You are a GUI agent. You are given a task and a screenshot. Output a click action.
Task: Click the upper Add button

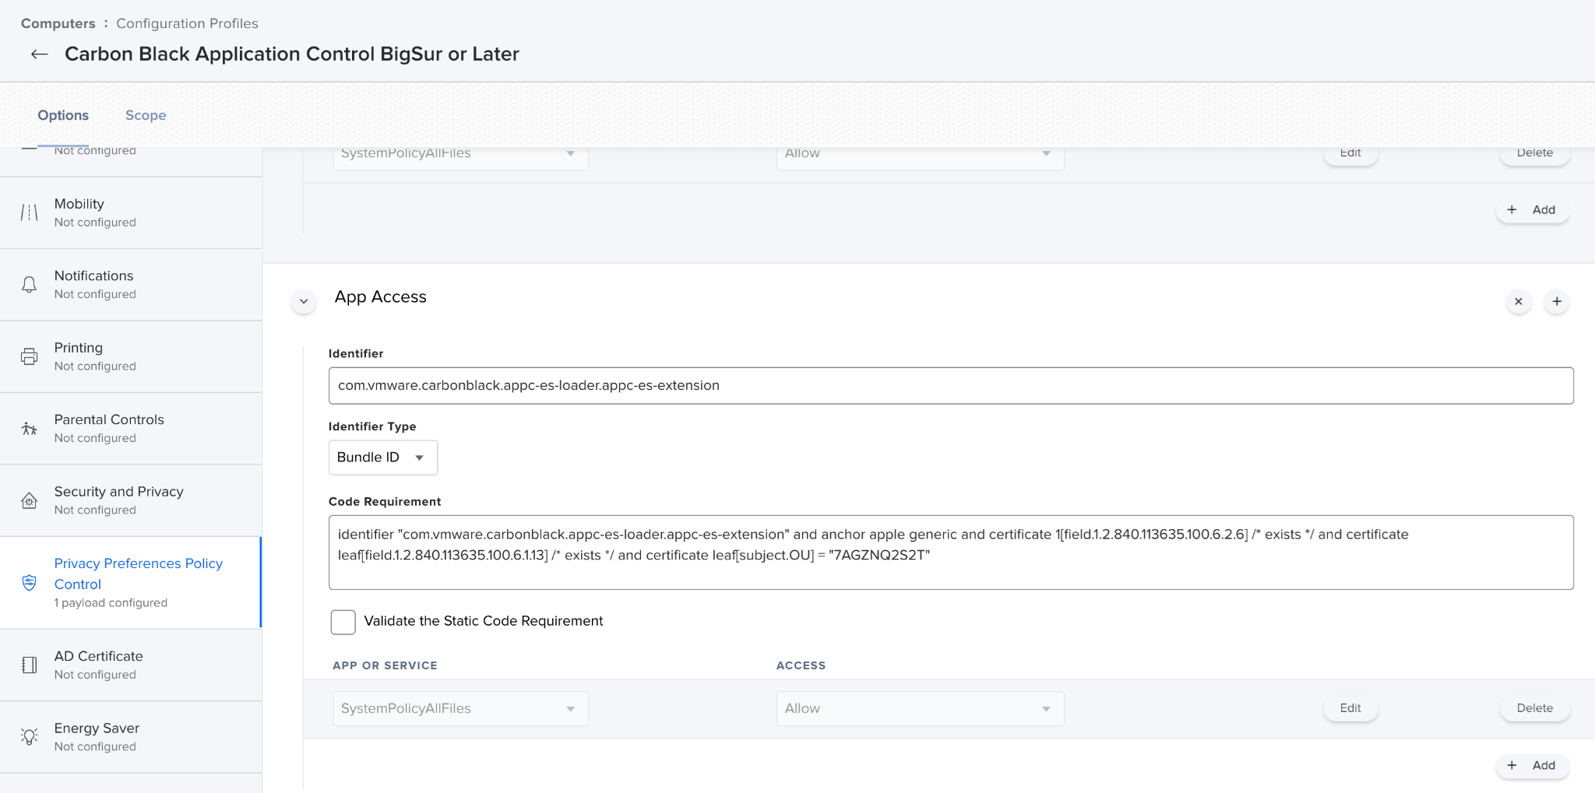pyautogui.click(x=1532, y=209)
